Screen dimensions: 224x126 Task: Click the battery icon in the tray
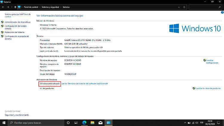pos(189,123)
